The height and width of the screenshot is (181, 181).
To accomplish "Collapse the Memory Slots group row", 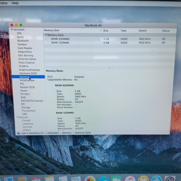I will 46,35.
